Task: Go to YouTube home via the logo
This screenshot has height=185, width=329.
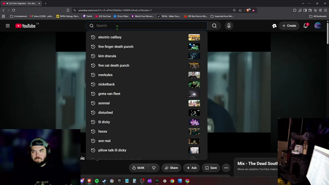Action: pyautogui.click(x=25, y=26)
